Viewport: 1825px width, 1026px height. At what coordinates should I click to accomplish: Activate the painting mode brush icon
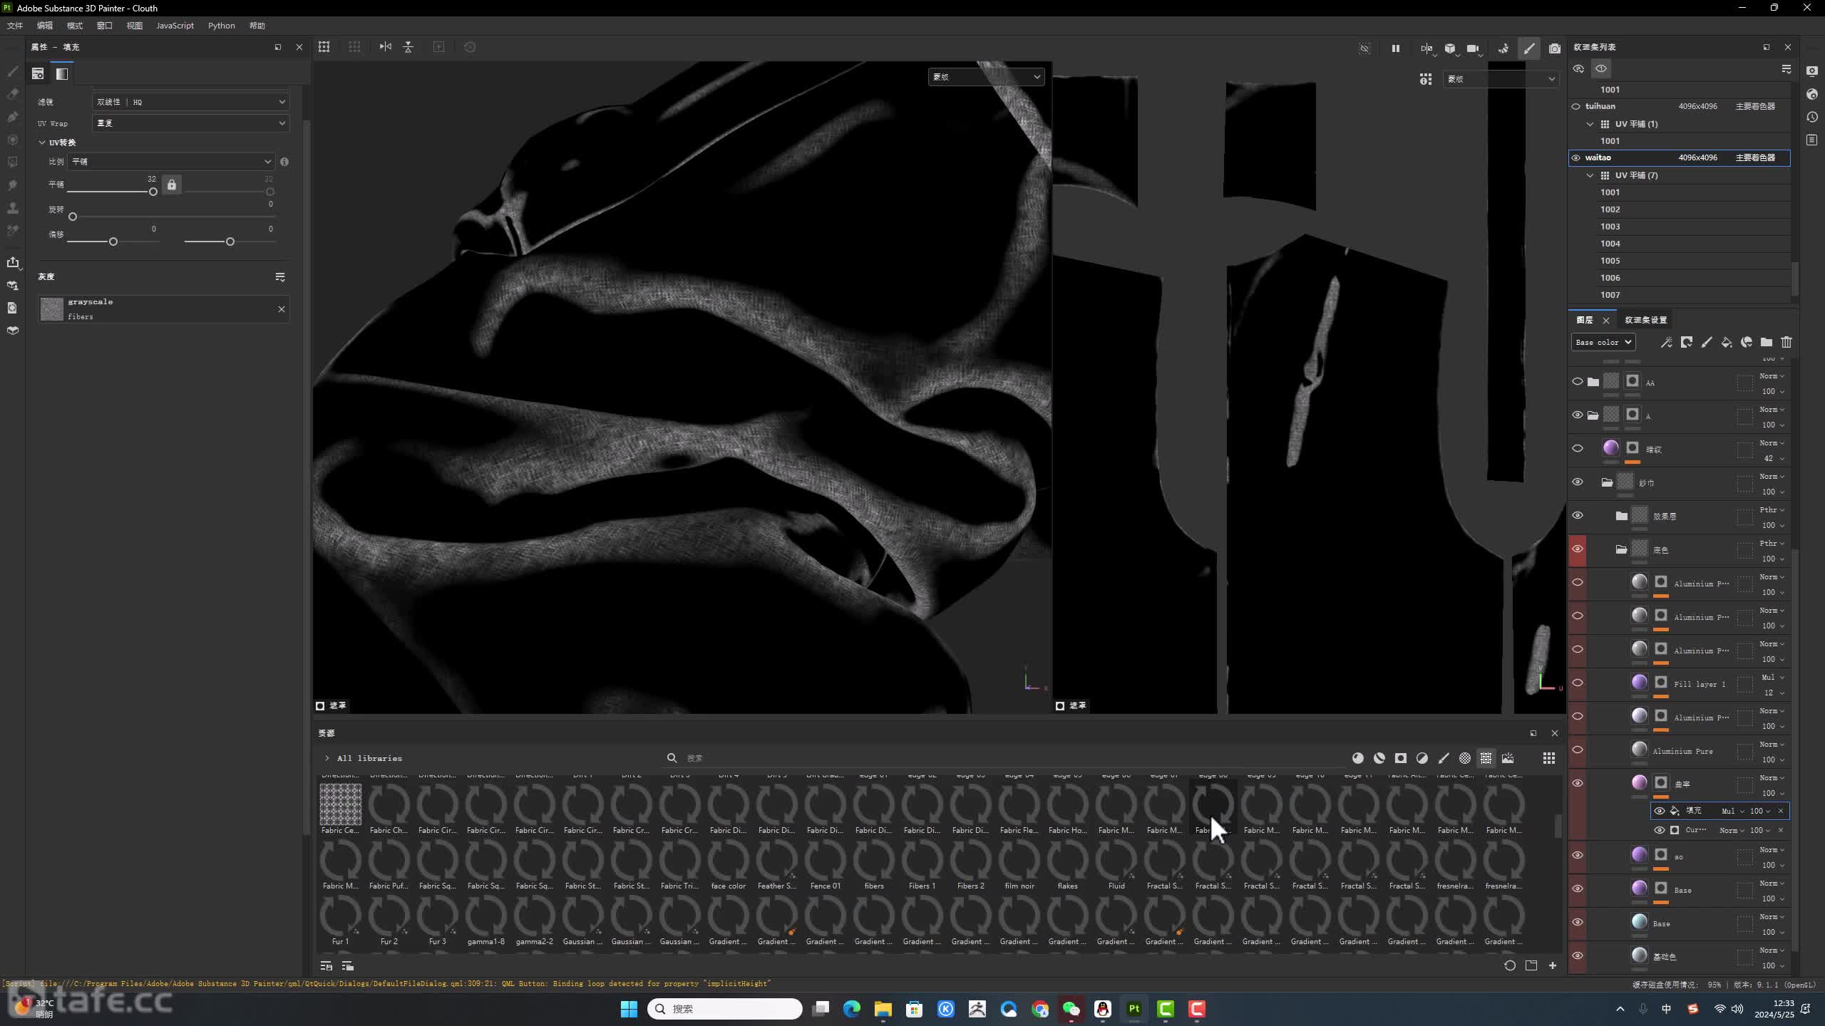[x=1529, y=48]
